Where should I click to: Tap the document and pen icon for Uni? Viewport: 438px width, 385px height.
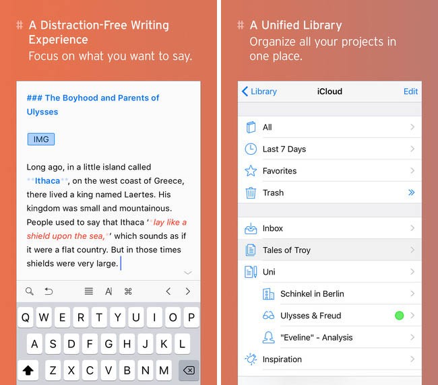251,272
